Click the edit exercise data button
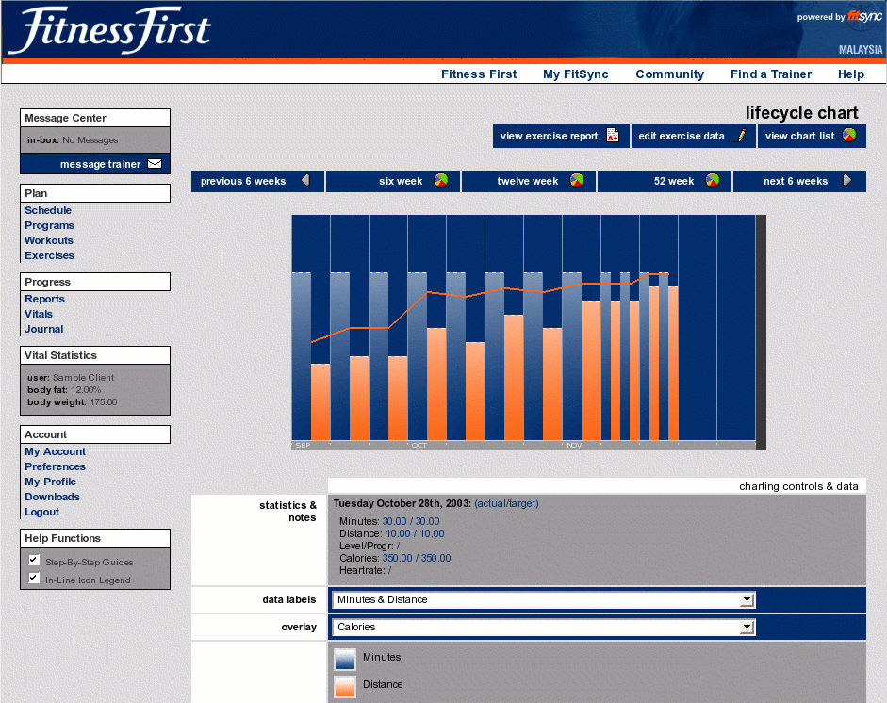 tap(694, 136)
